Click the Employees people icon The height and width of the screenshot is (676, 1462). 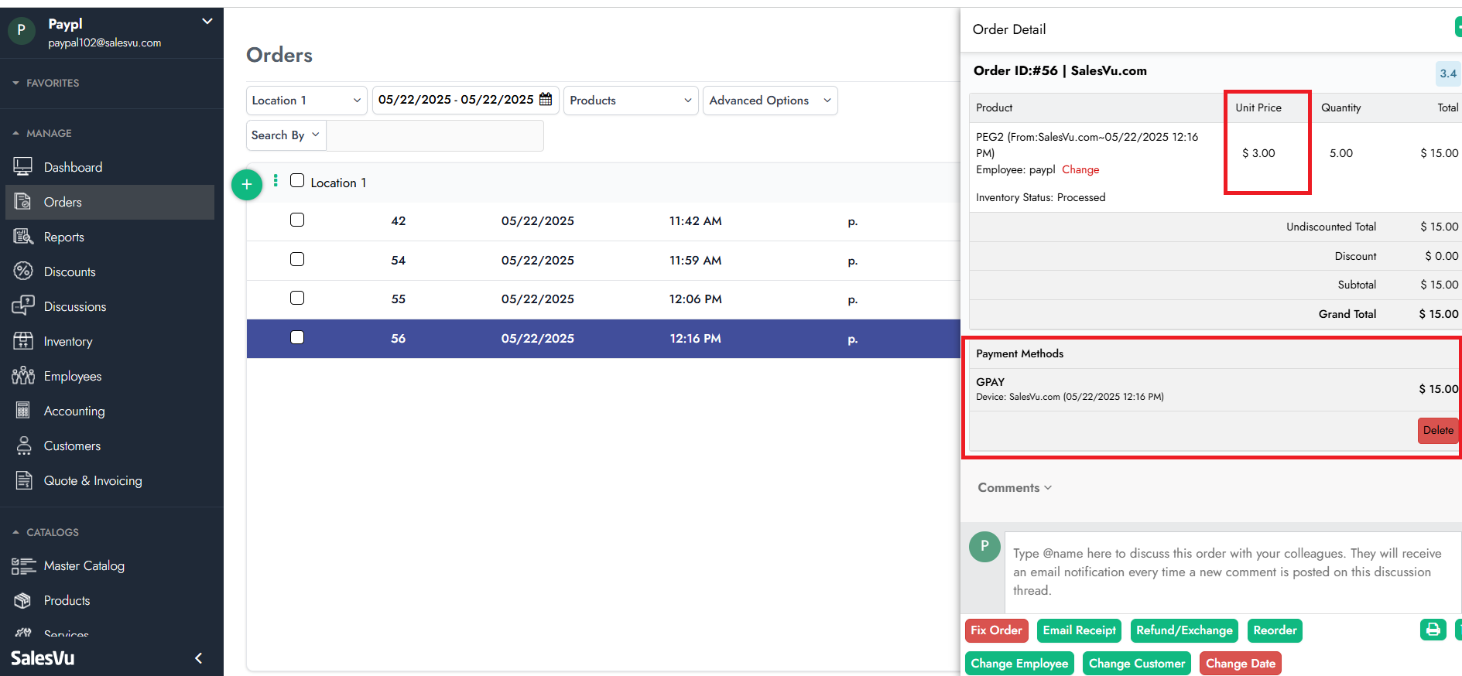coord(23,376)
